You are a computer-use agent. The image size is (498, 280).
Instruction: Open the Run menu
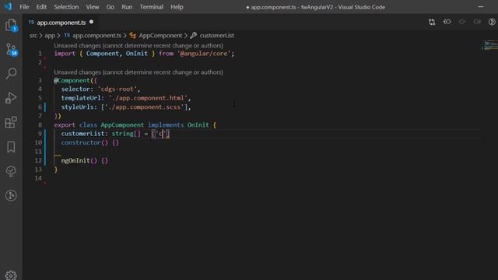(x=127, y=7)
